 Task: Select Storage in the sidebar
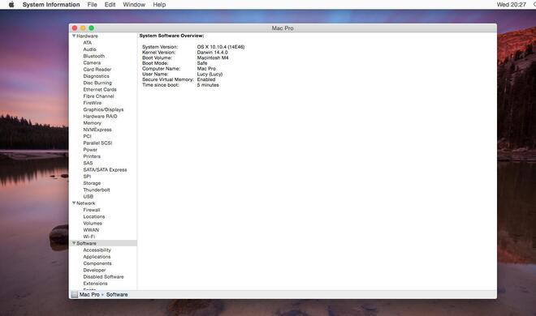[92, 183]
